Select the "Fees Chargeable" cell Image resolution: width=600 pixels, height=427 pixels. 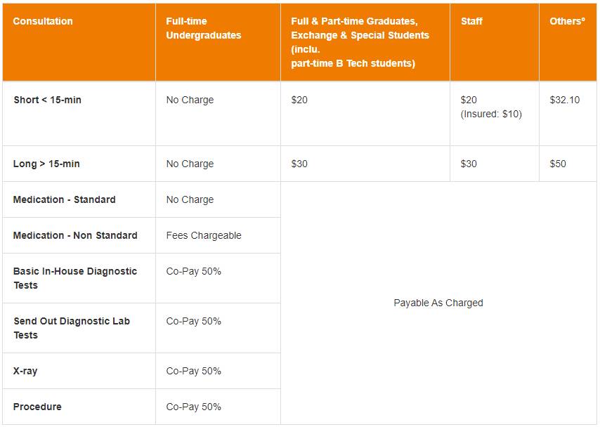pos(204,235)
